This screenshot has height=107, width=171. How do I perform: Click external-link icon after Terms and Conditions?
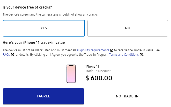pyautogui.click(x=141, y=55)
